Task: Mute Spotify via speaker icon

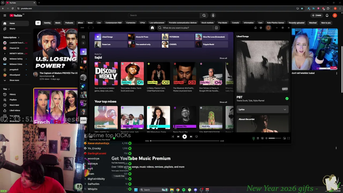Action: [x=266, y=138]
